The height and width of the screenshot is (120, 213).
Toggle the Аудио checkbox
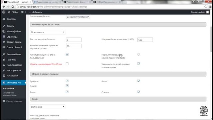tap(67, 86)
